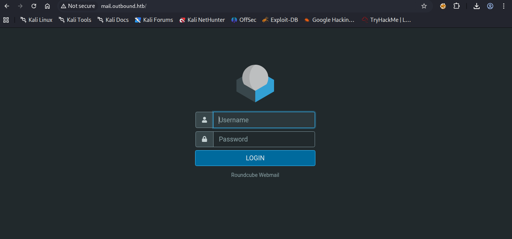Open the Kali NetHunter bookmark
This screenshot has height=239, width=512.
(x=202, y=20)
